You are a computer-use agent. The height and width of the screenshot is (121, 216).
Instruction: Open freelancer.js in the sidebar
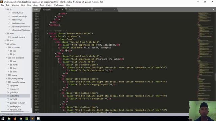[x=17, y=20]
